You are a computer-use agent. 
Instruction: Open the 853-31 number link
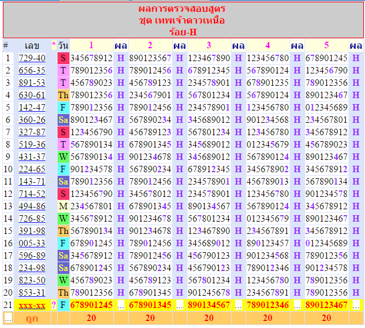click(x=32, y=293)
